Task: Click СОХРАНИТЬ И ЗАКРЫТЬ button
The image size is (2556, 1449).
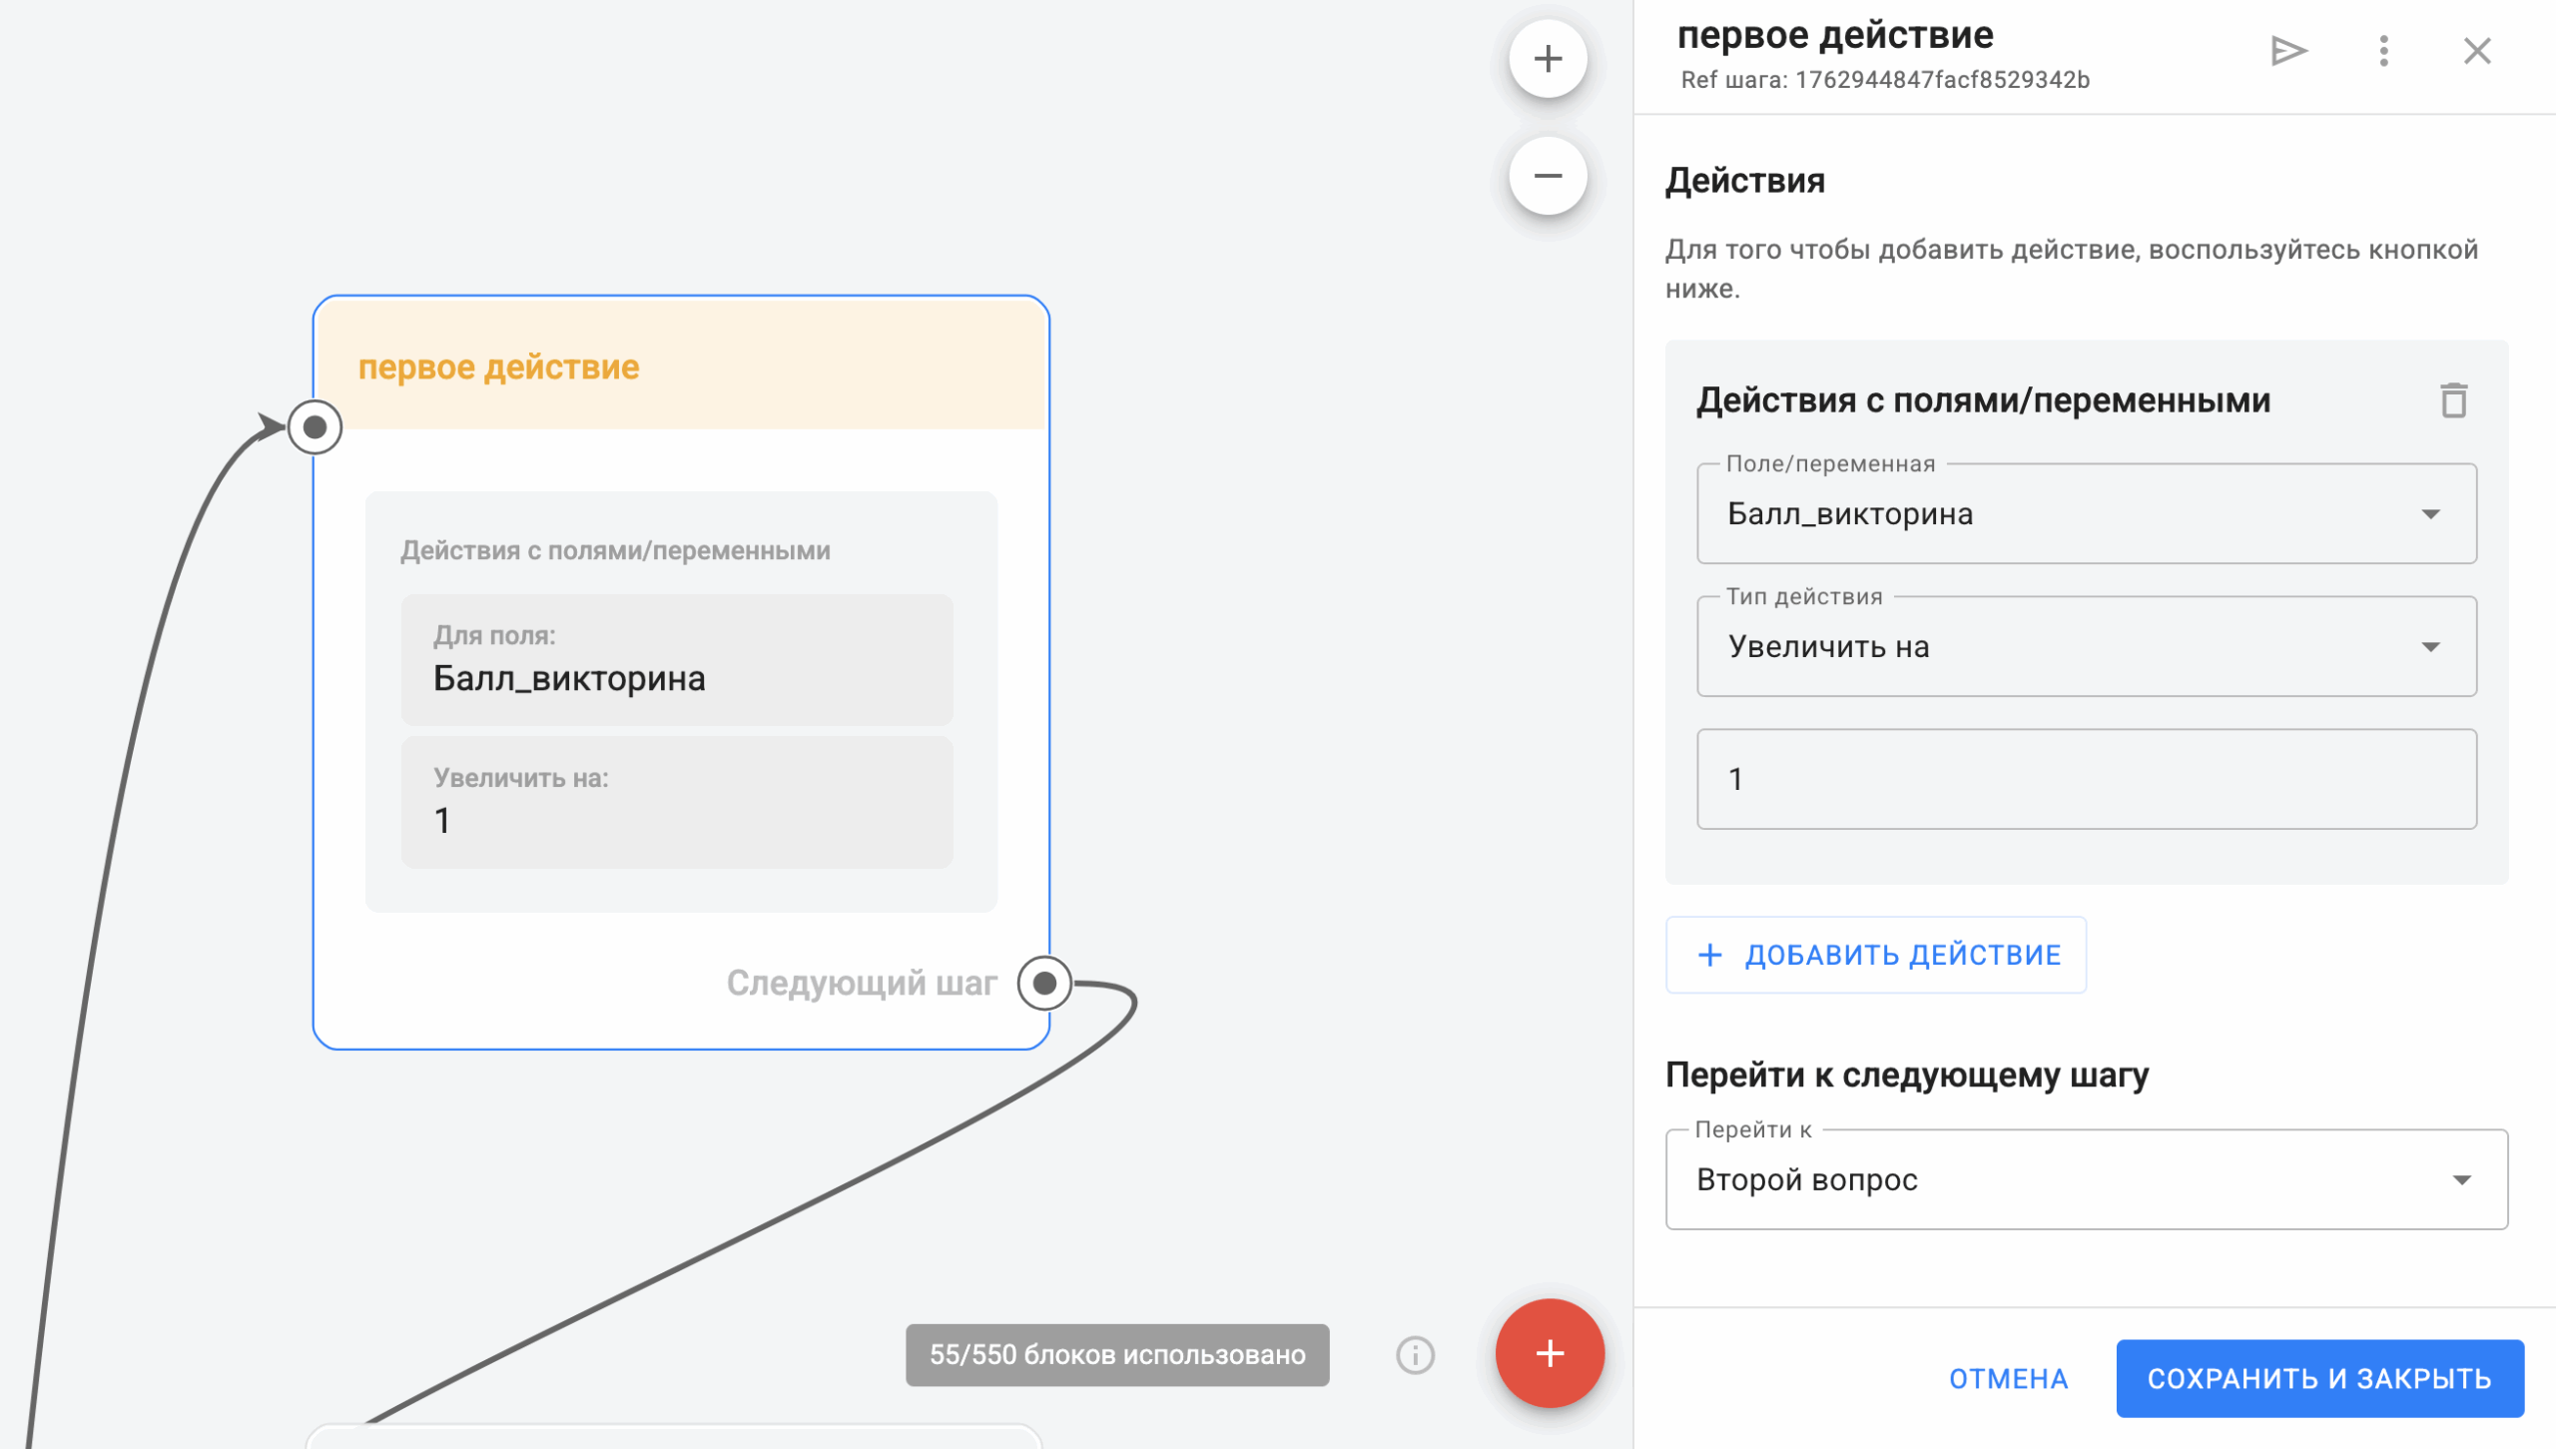Action: (2318, 1378)
